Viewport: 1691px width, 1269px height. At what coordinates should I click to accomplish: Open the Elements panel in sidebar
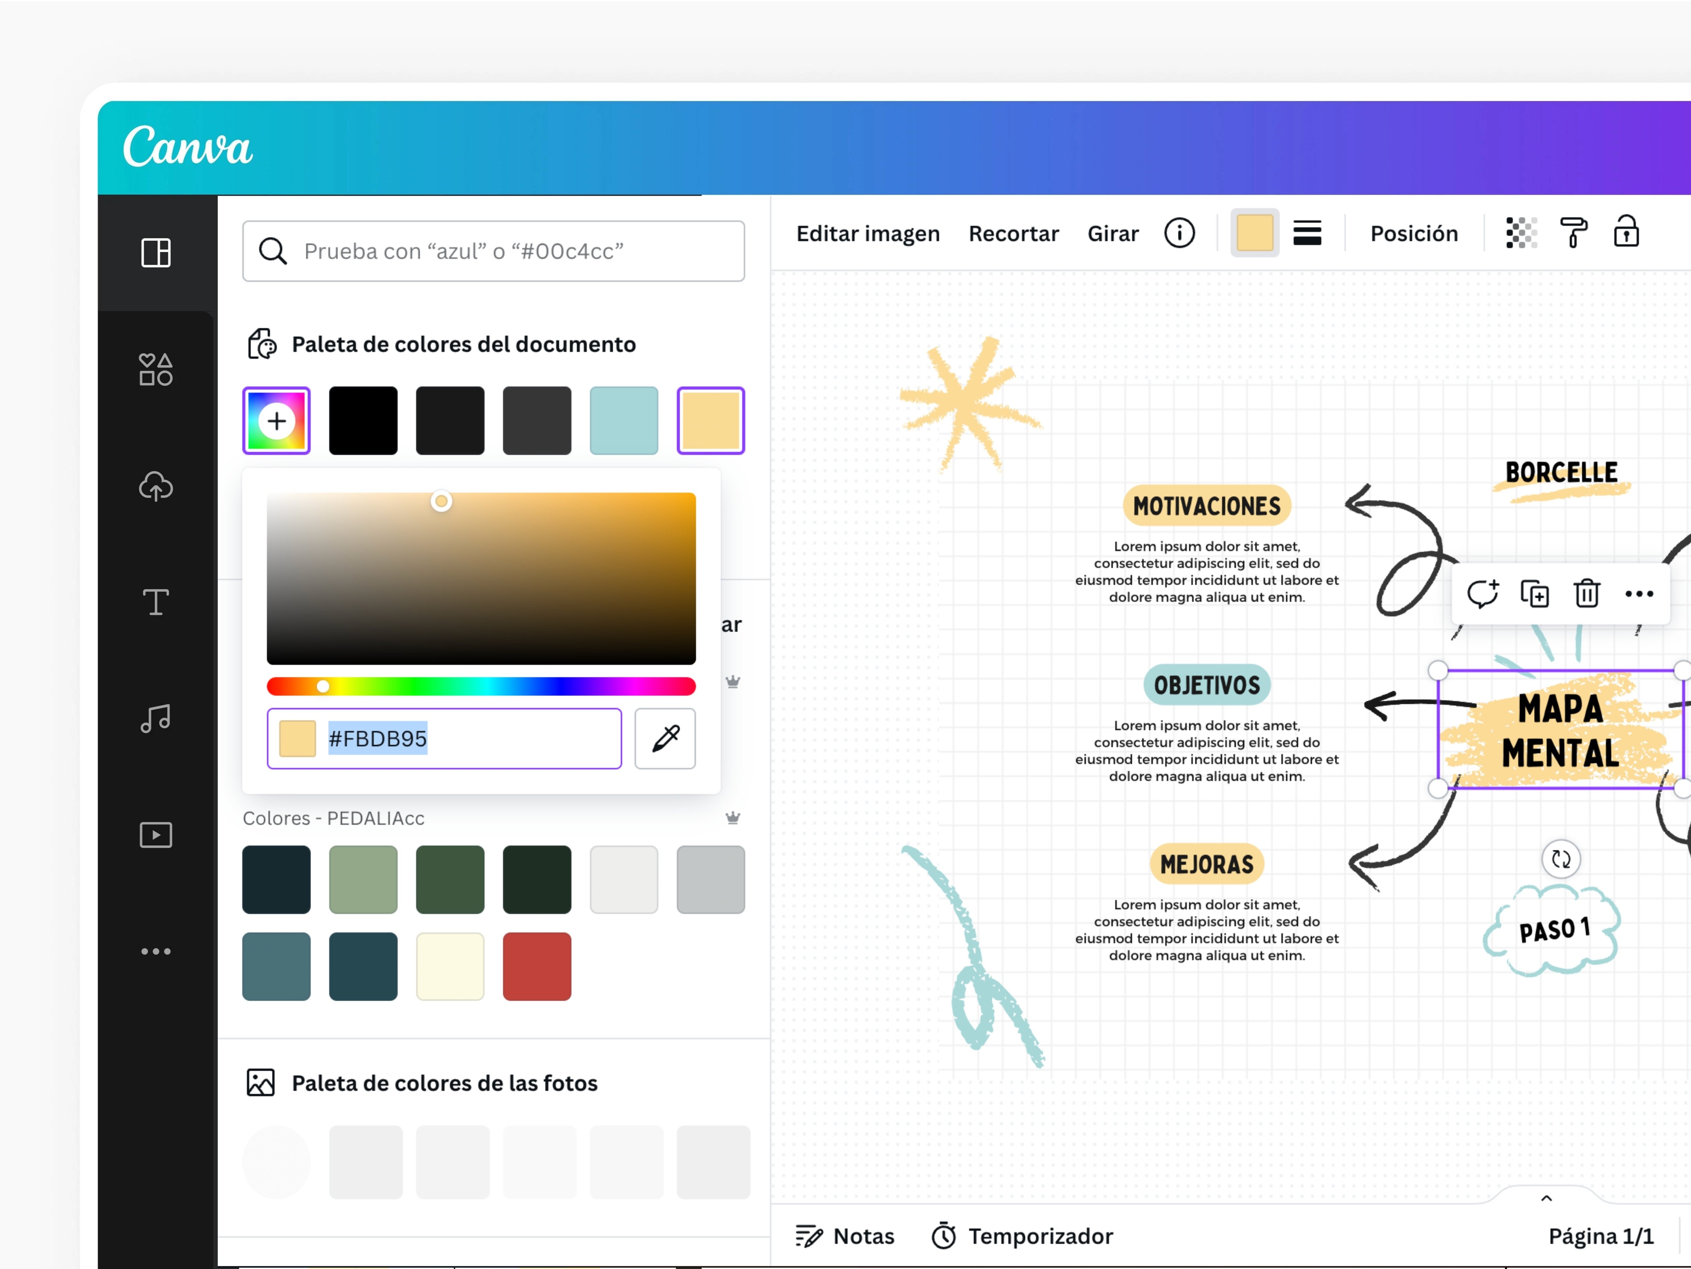pyautogui.click(x=156, y=370)
